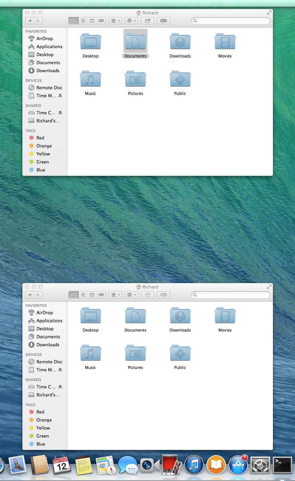Select AirDrop in lower window sidebar
The height and width of the screenshot is (481, 295).
[x=45, y=313]
